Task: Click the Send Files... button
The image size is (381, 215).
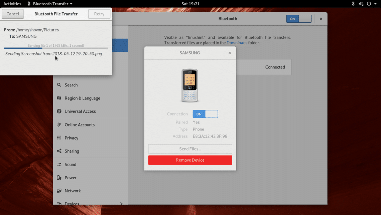Action: (x=190, y=149)
